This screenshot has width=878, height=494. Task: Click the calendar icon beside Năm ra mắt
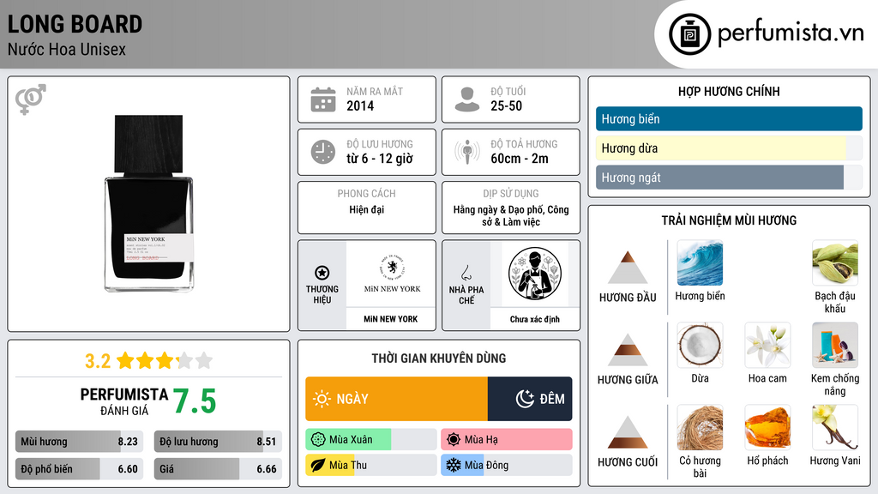(323, 99)
